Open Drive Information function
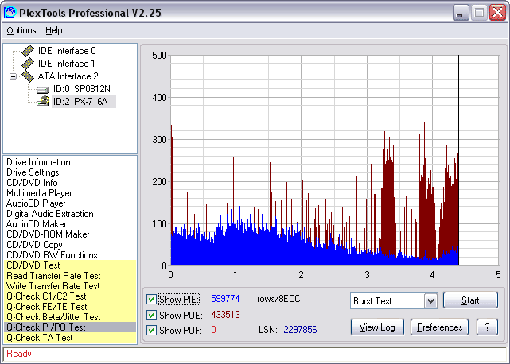This screenshot has height=364, width=510. [38, 162]
